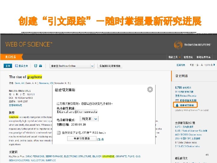The height and width of the screenshot is (163, 217).
Task: Click the 取消 link in dialog
Action: point(101,139)
